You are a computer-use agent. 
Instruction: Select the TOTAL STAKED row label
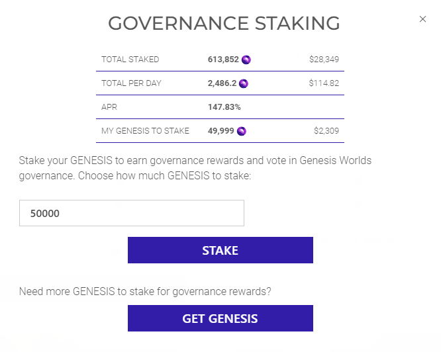[x=130, y=60]
